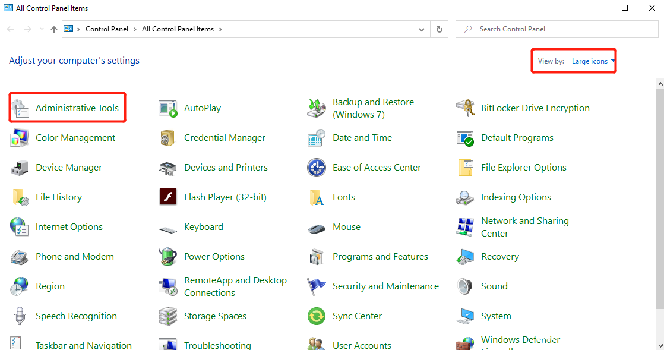Open the recent locations chevron beside Forward

coord(42,29)
